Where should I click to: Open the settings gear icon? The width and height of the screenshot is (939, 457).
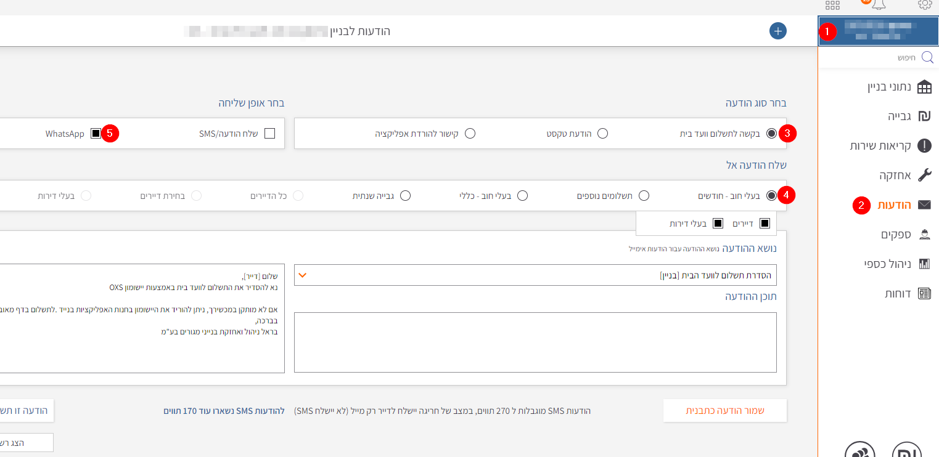[x=924, y=4]
